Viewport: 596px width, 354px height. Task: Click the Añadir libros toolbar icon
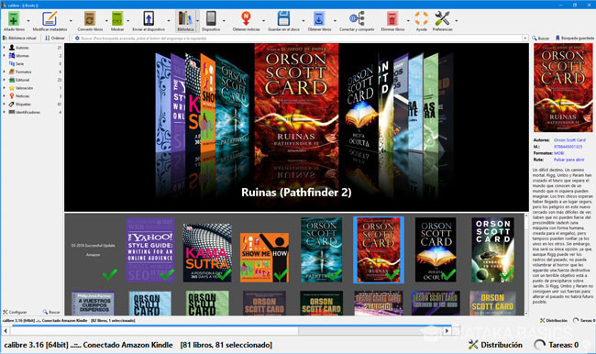[14, 18]
